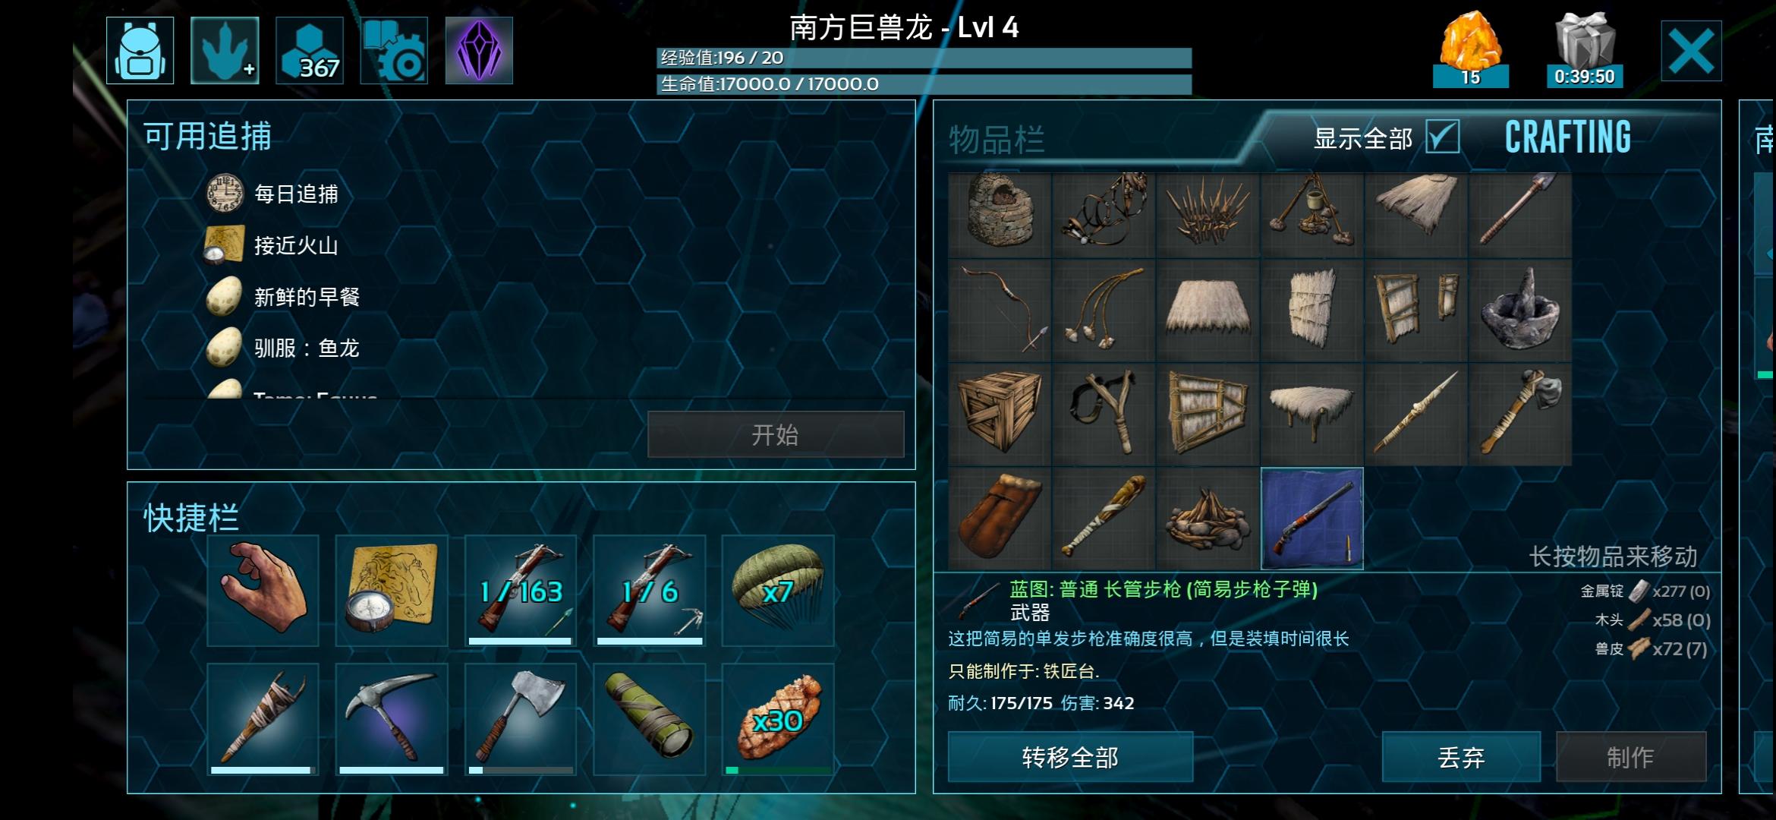The image size is (1776, 820).
Task: Open the backpack inventory icon
Action: pos(140,50)
